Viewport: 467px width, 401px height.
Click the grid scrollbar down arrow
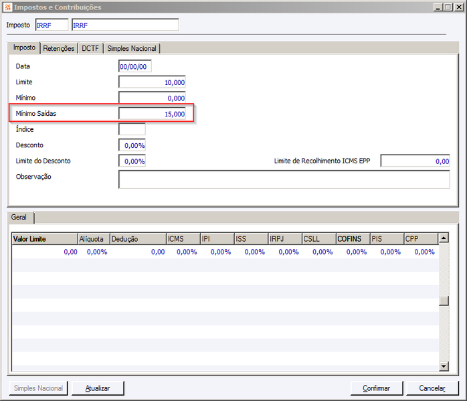pyautogui.click(x=444, y=366)
